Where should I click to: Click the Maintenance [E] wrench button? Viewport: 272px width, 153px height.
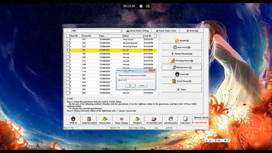tap(181, 67)
